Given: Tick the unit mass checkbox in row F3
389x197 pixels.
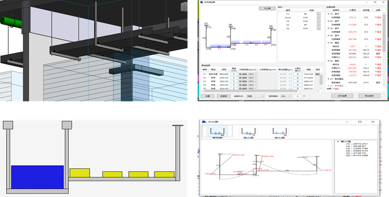Looking at the screenshot, I should pyautogui.click(x=290, y=81).
